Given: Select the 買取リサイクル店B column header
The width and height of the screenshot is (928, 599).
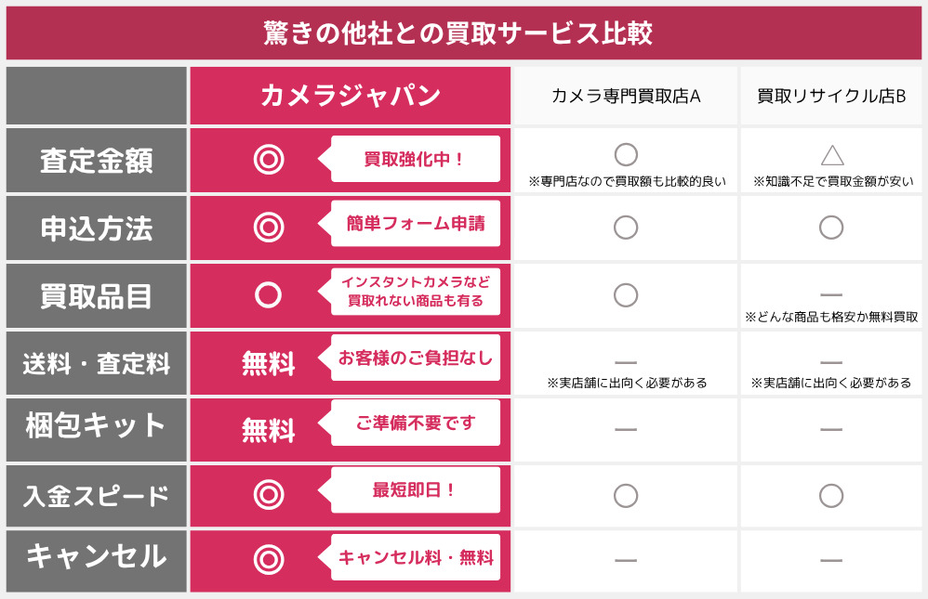Looking at the screenshot, I should coord(831,96).
